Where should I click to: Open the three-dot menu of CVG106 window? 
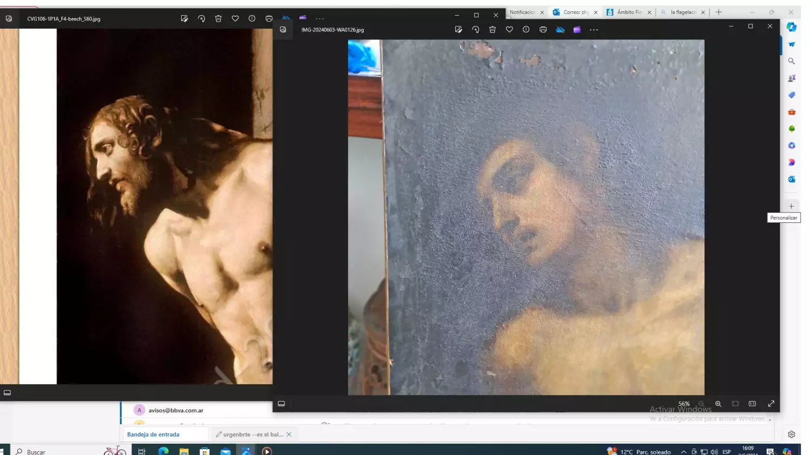click(x=320, y=18)
